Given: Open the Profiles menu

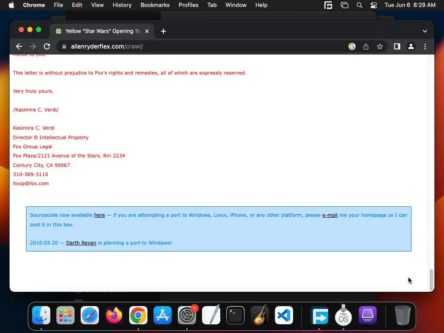Looking at the screenshot, I should [188, 5].
